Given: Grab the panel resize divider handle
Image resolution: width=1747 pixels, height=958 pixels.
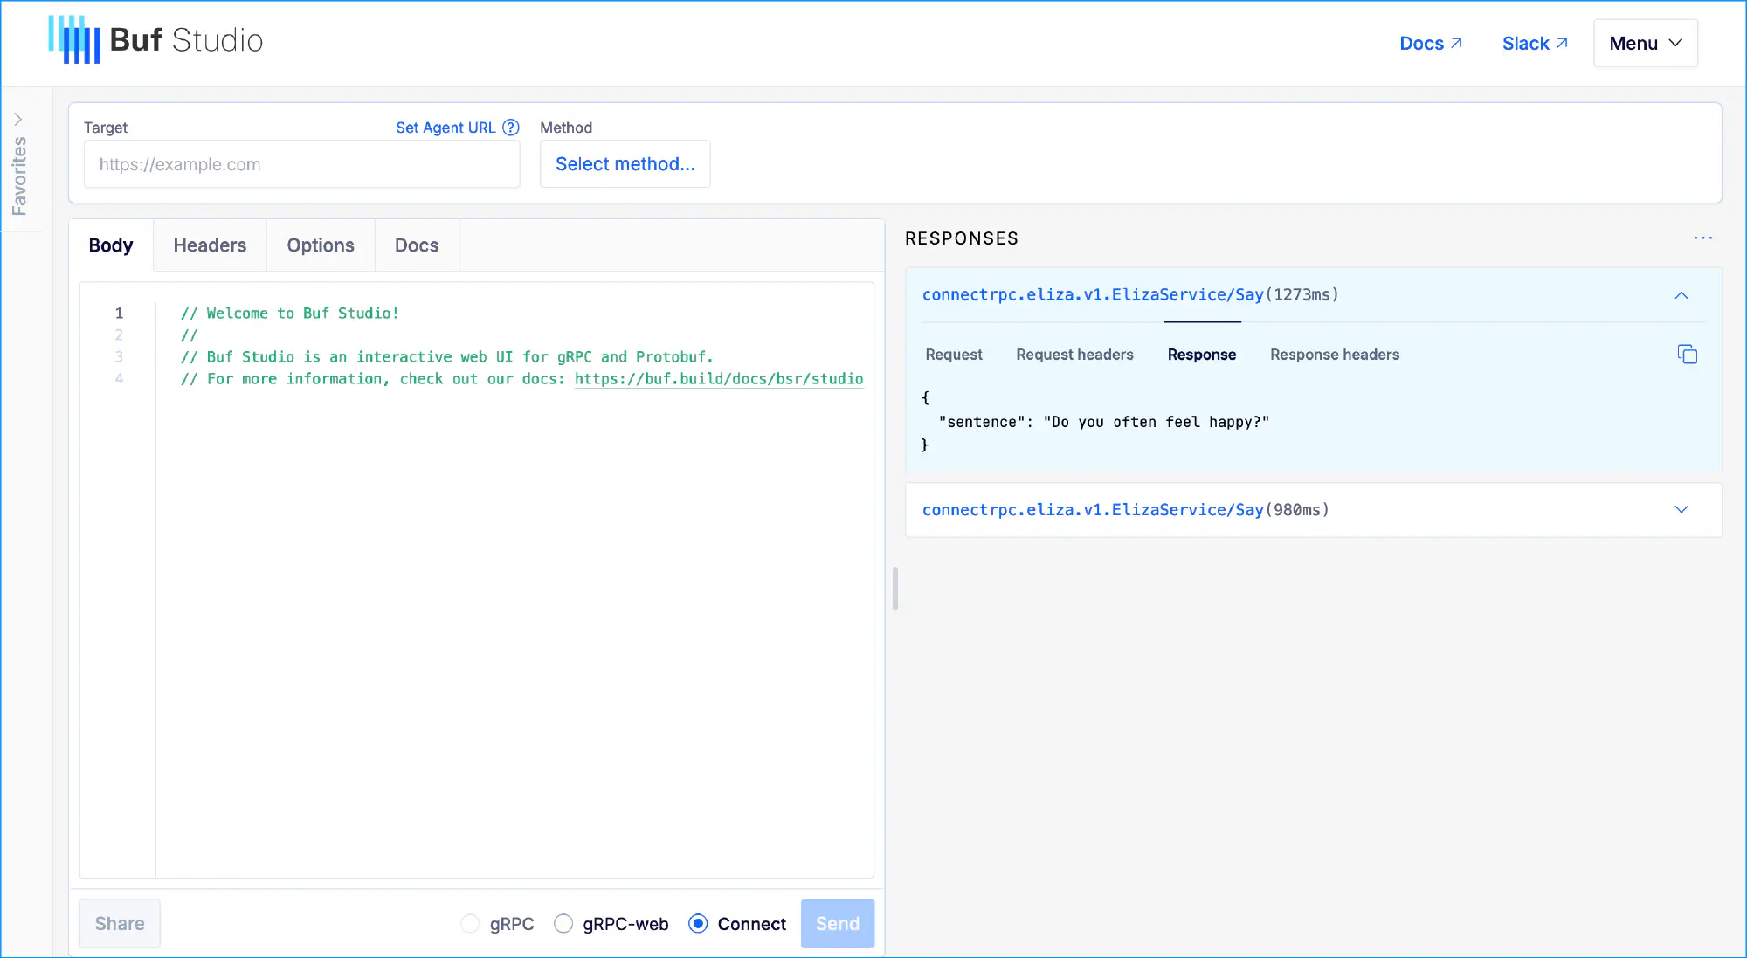Looking at the screenshot, I should point(895,589).
